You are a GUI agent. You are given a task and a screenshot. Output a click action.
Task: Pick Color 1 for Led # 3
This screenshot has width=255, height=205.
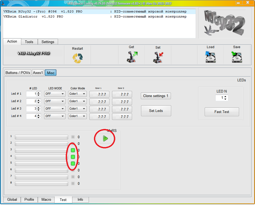(x=99, y=109)
